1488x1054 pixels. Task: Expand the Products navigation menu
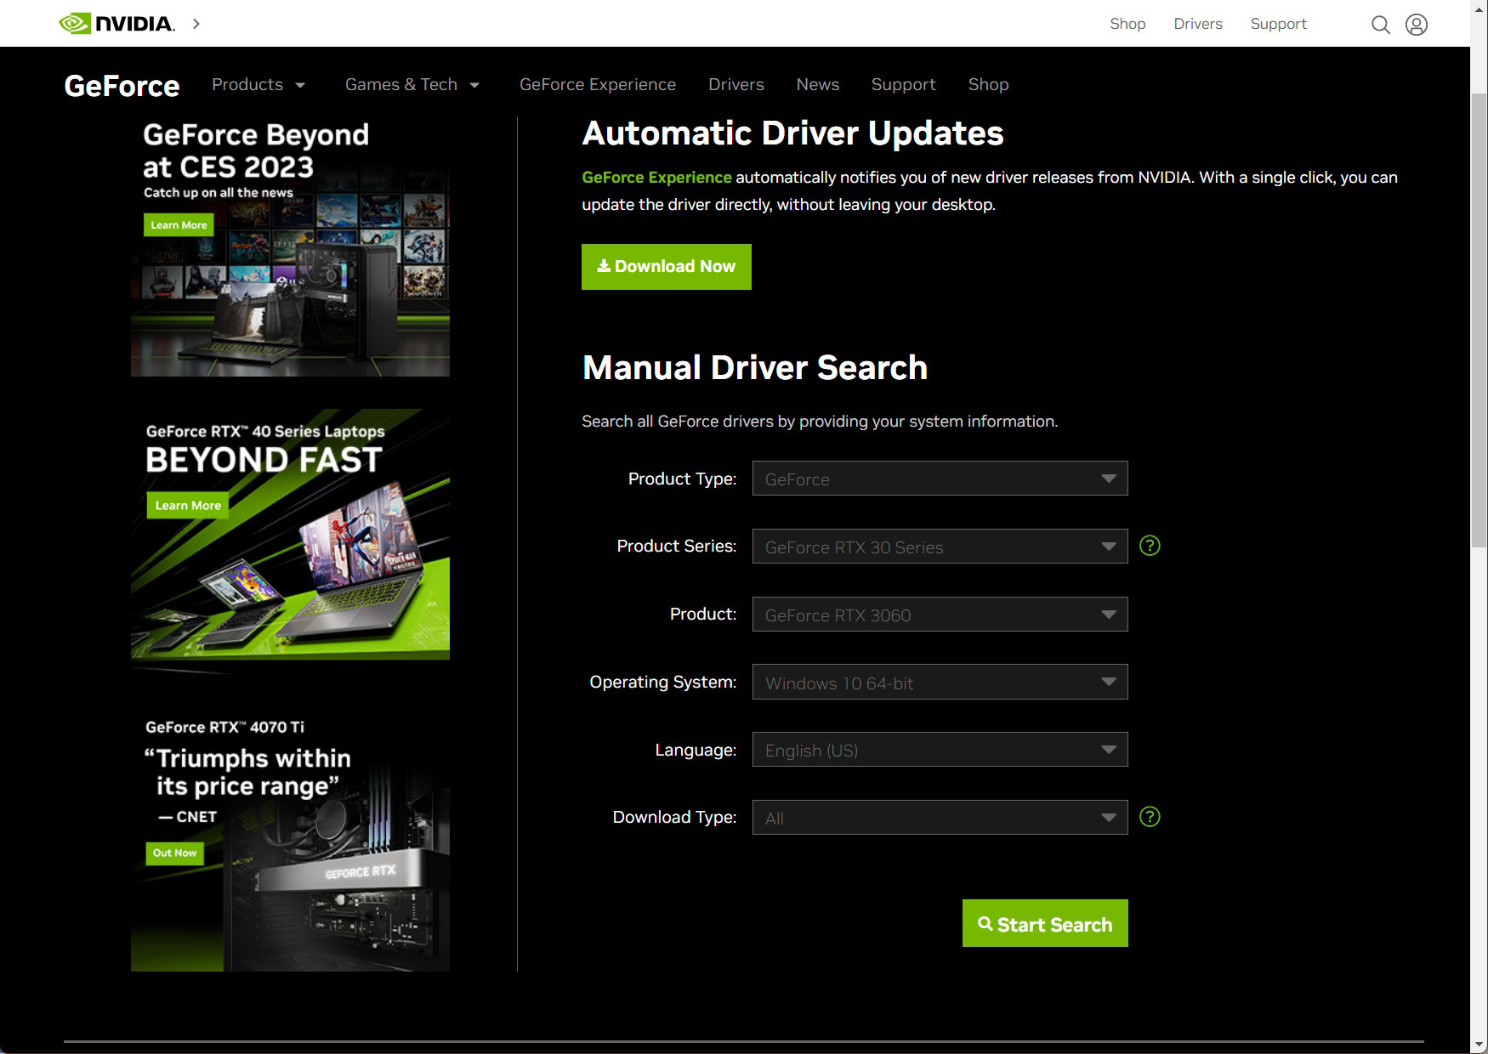258,85
